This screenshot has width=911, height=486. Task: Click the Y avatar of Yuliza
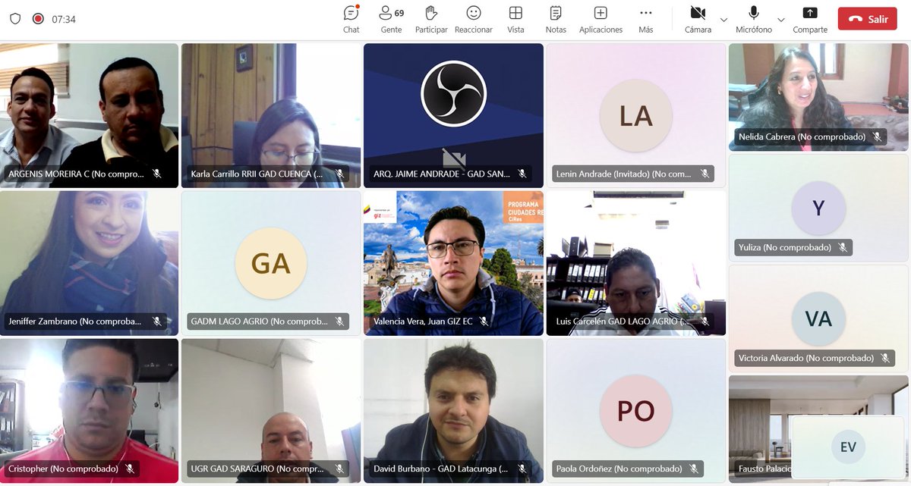tap(818, 208)
